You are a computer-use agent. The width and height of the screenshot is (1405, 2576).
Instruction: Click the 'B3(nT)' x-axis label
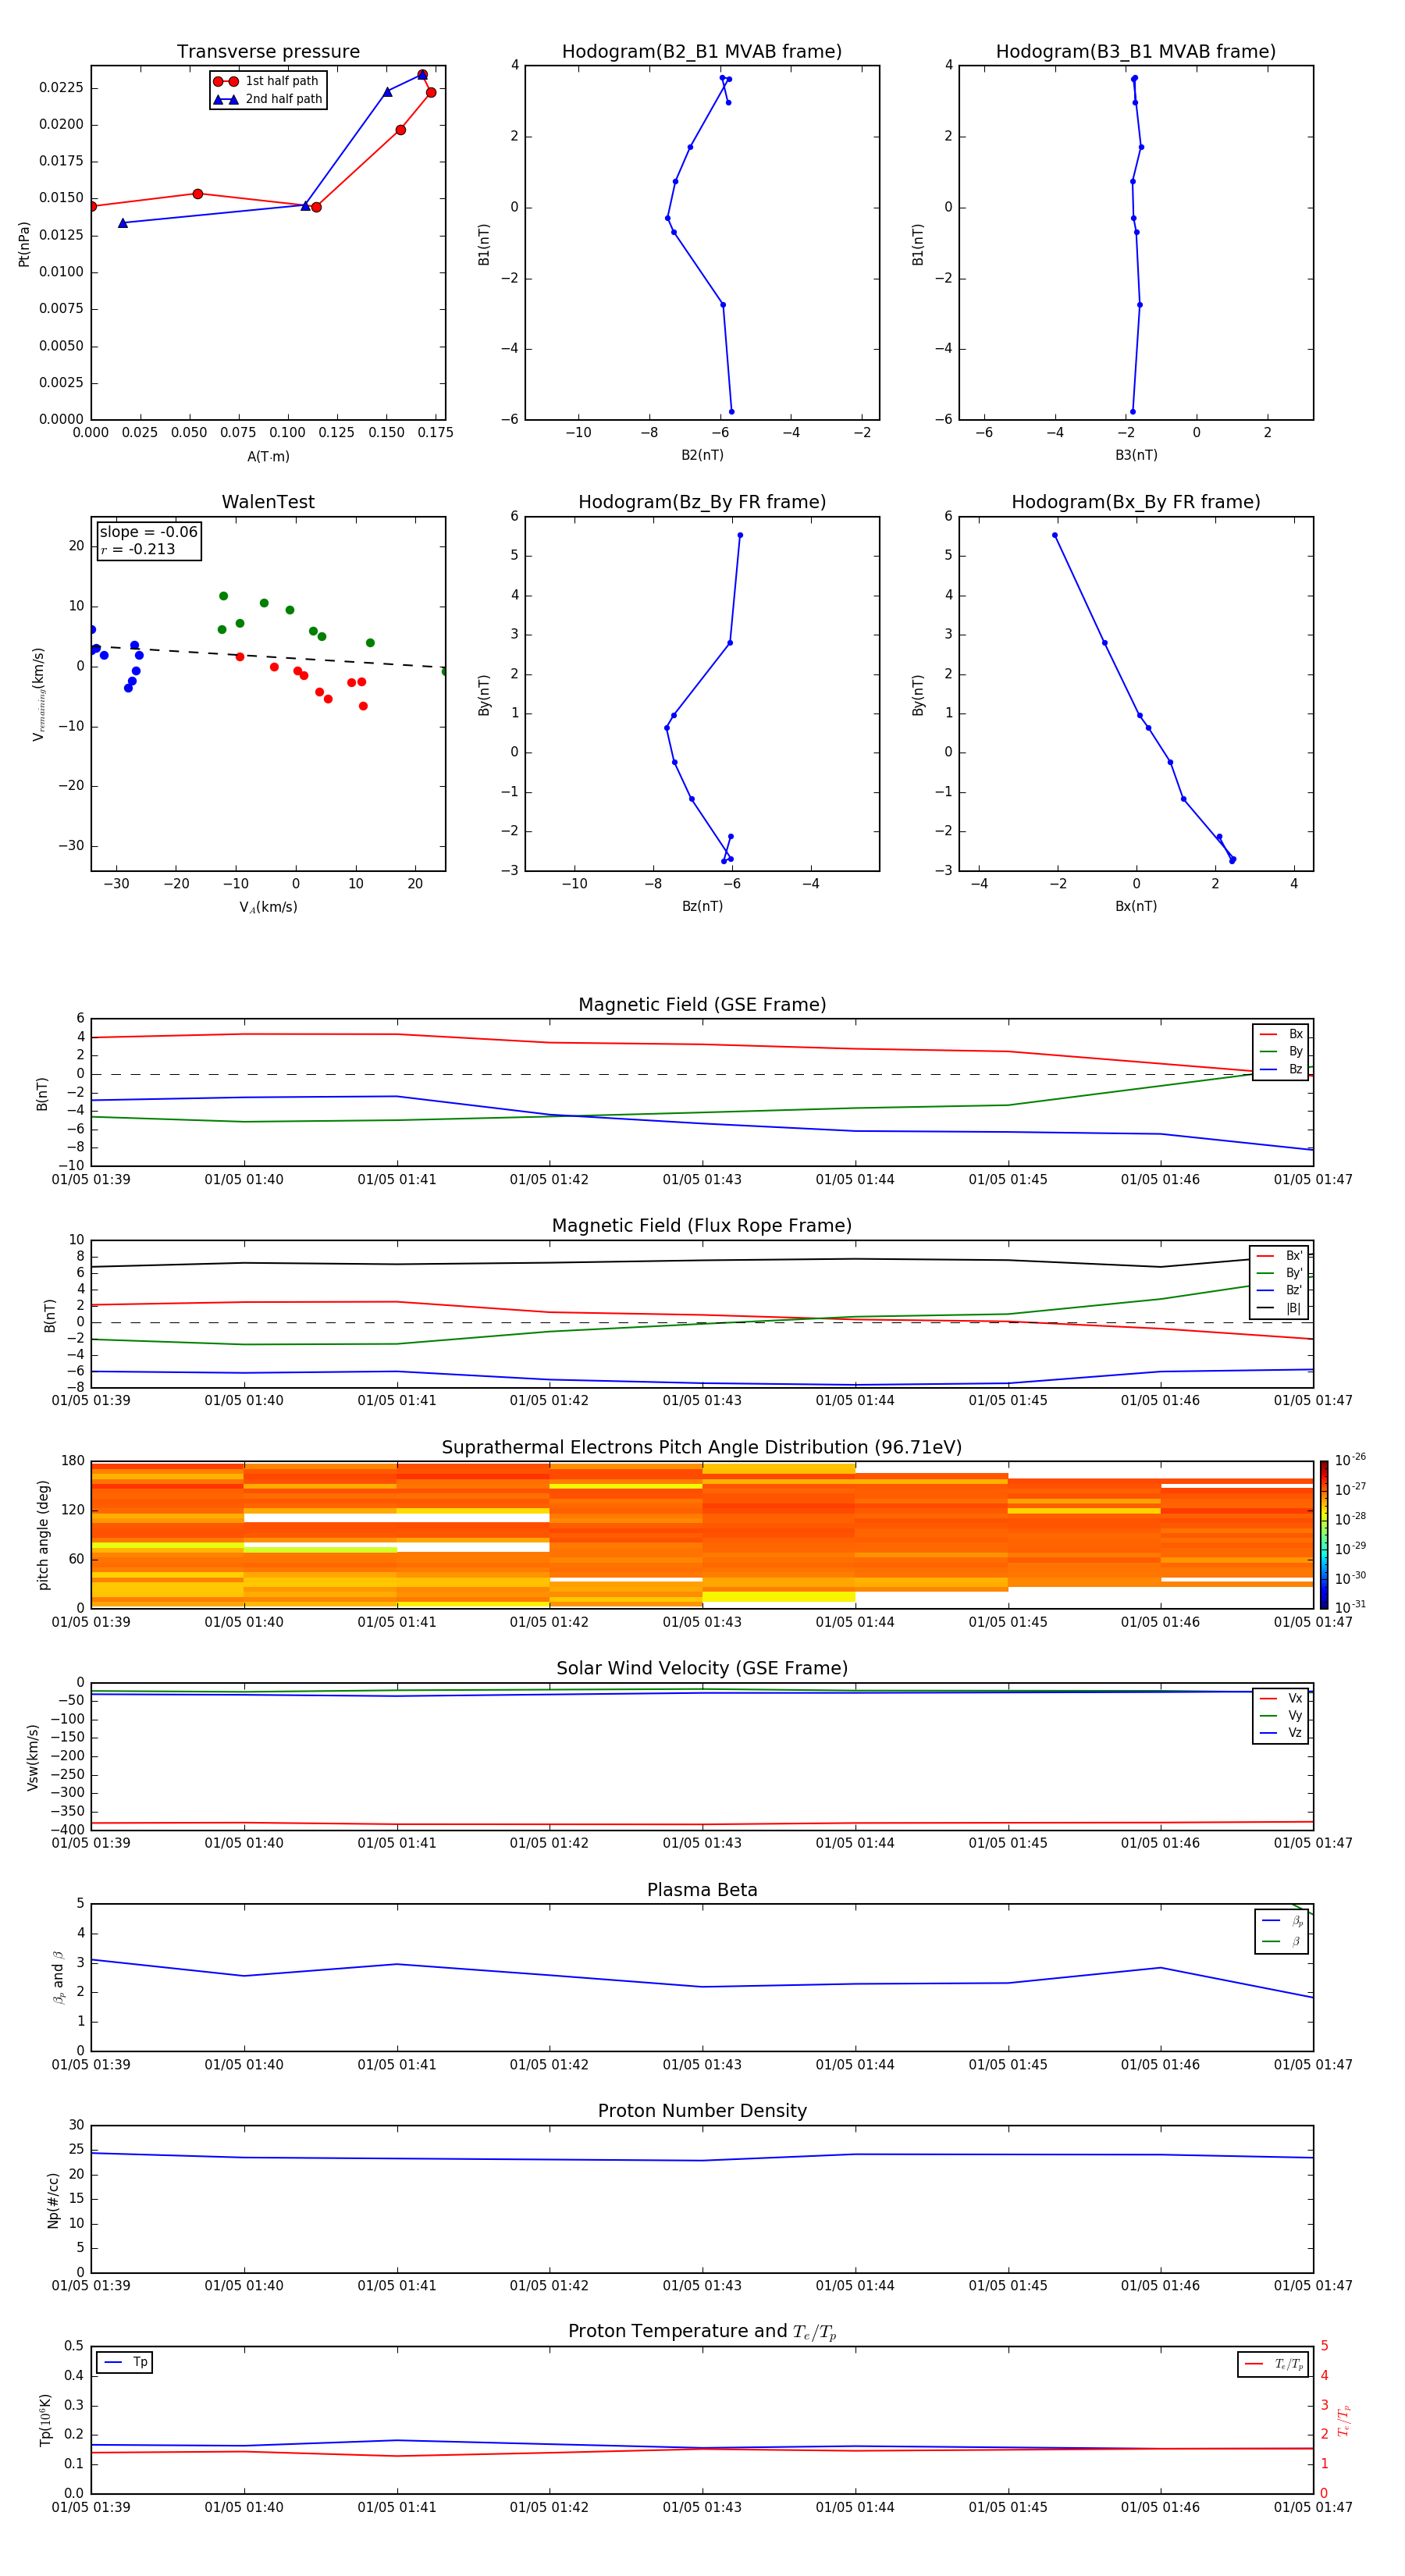(1136, 455)
